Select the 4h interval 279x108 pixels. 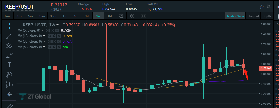(x=76, y=16)
